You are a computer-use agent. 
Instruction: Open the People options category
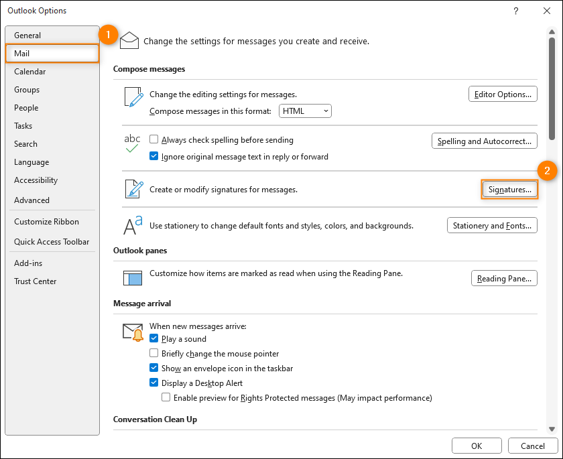pos(52,108)
